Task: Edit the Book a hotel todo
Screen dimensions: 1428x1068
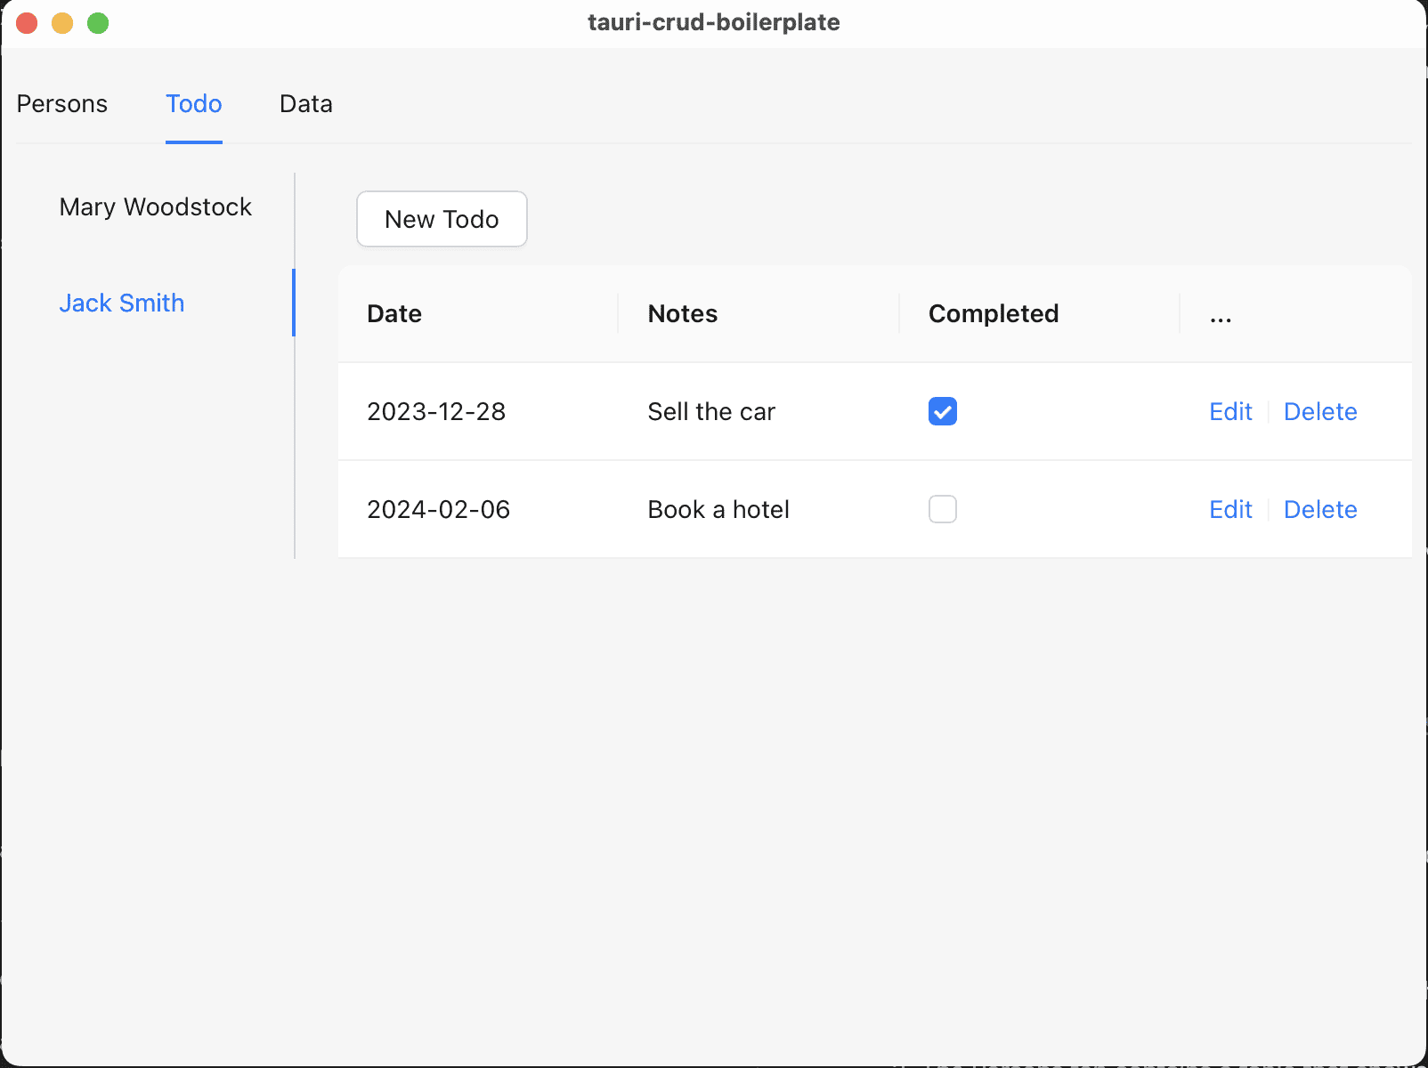Action: tap(1229, 509)
